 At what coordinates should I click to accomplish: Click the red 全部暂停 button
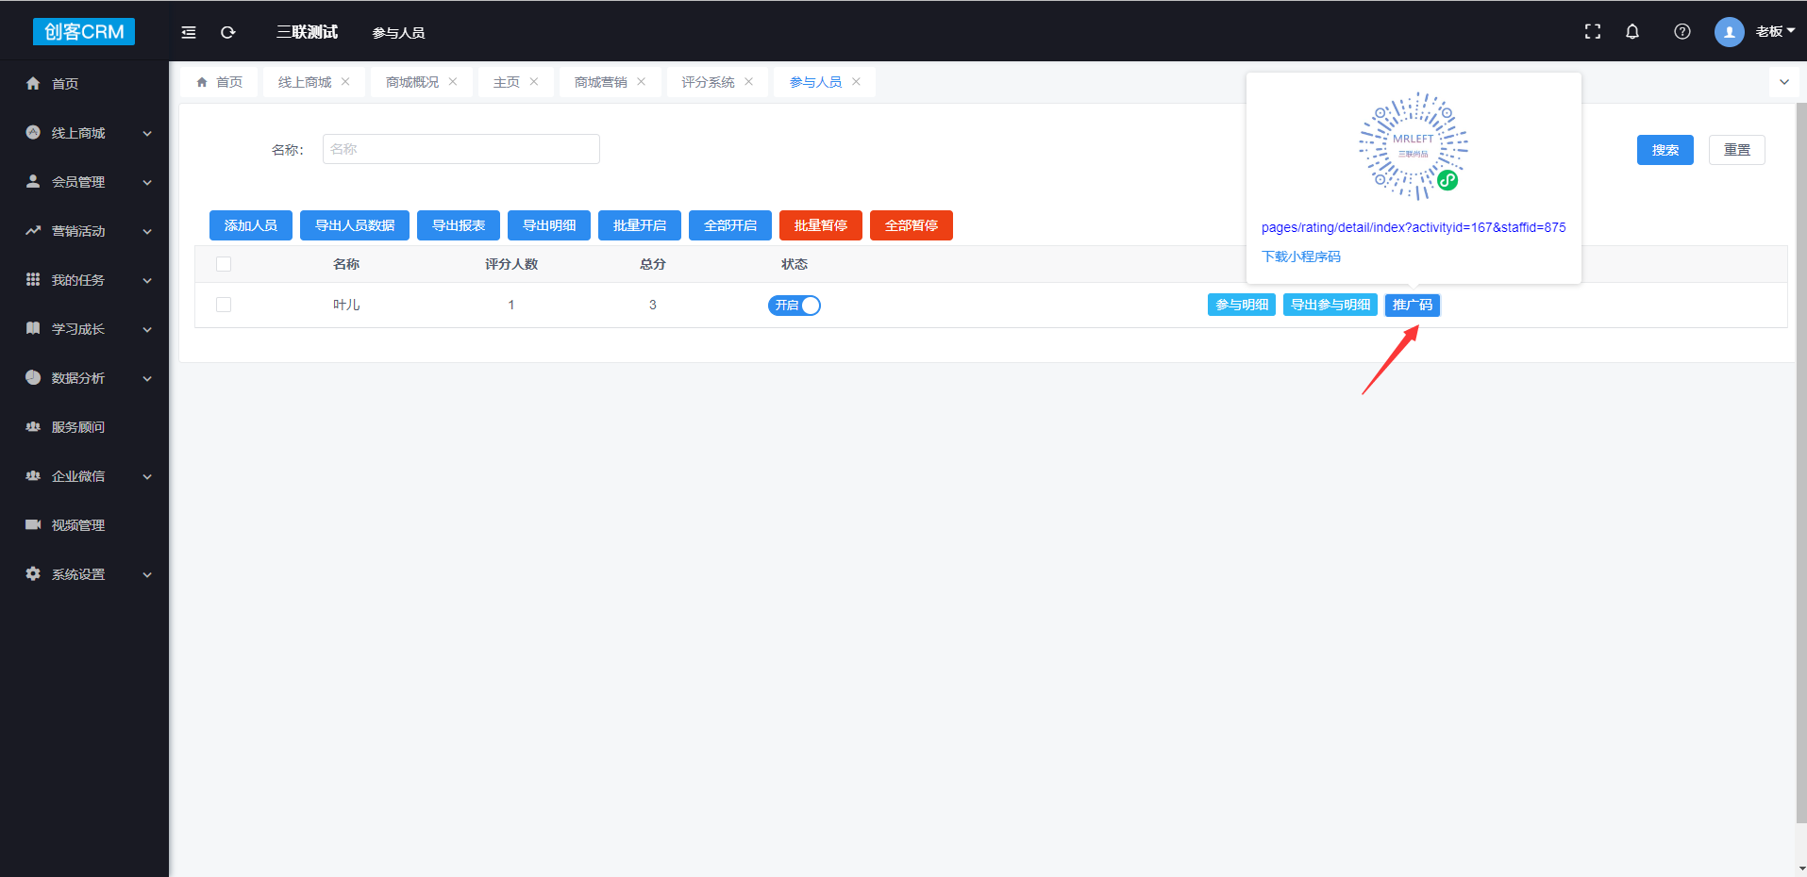[912, 225]
